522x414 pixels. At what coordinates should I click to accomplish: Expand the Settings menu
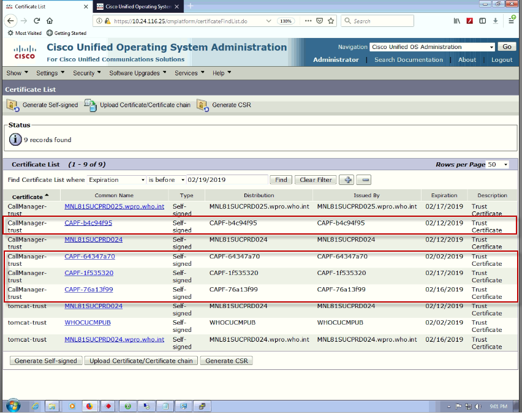50,73
